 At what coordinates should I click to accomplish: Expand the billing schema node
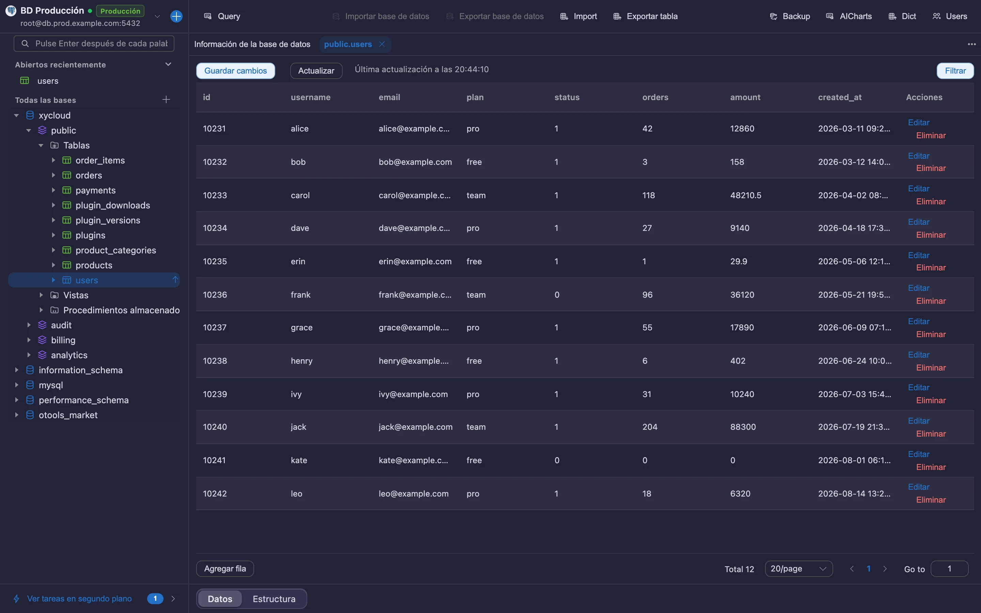coord(29,340)
